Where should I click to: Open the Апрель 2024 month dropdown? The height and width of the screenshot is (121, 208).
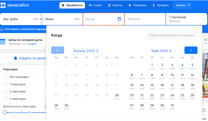[86, 51]
